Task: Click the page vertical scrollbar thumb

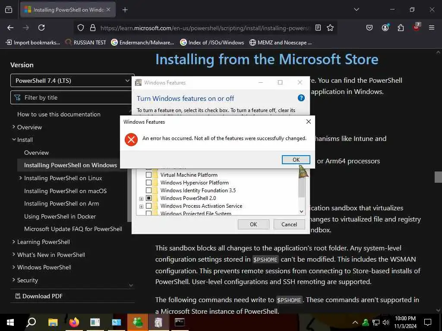Action: 438,177
